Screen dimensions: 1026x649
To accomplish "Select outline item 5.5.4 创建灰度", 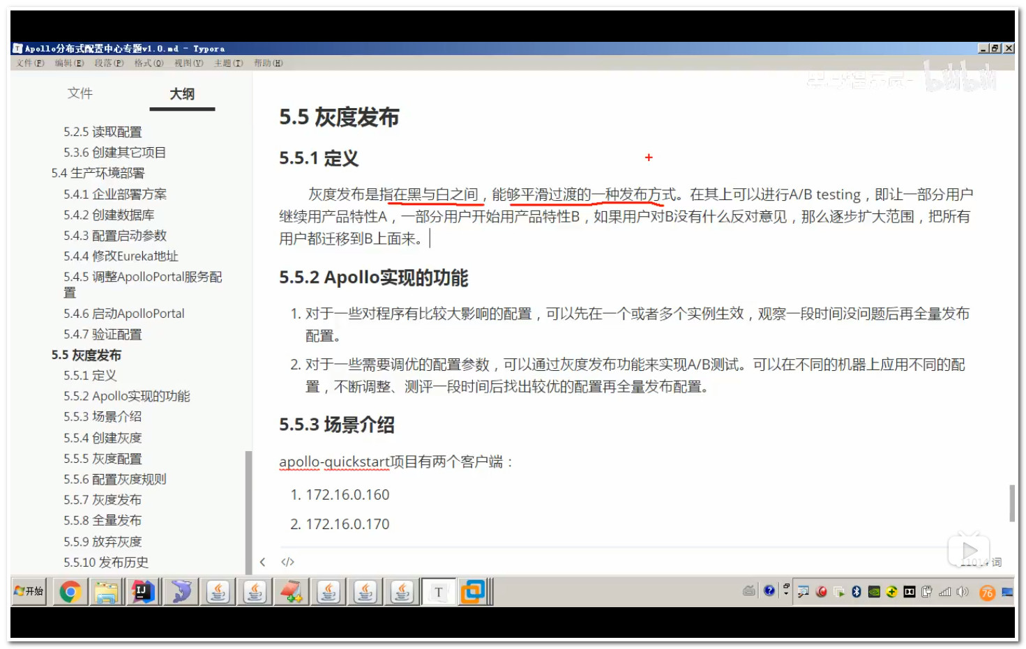I will [x=103, y=438].
